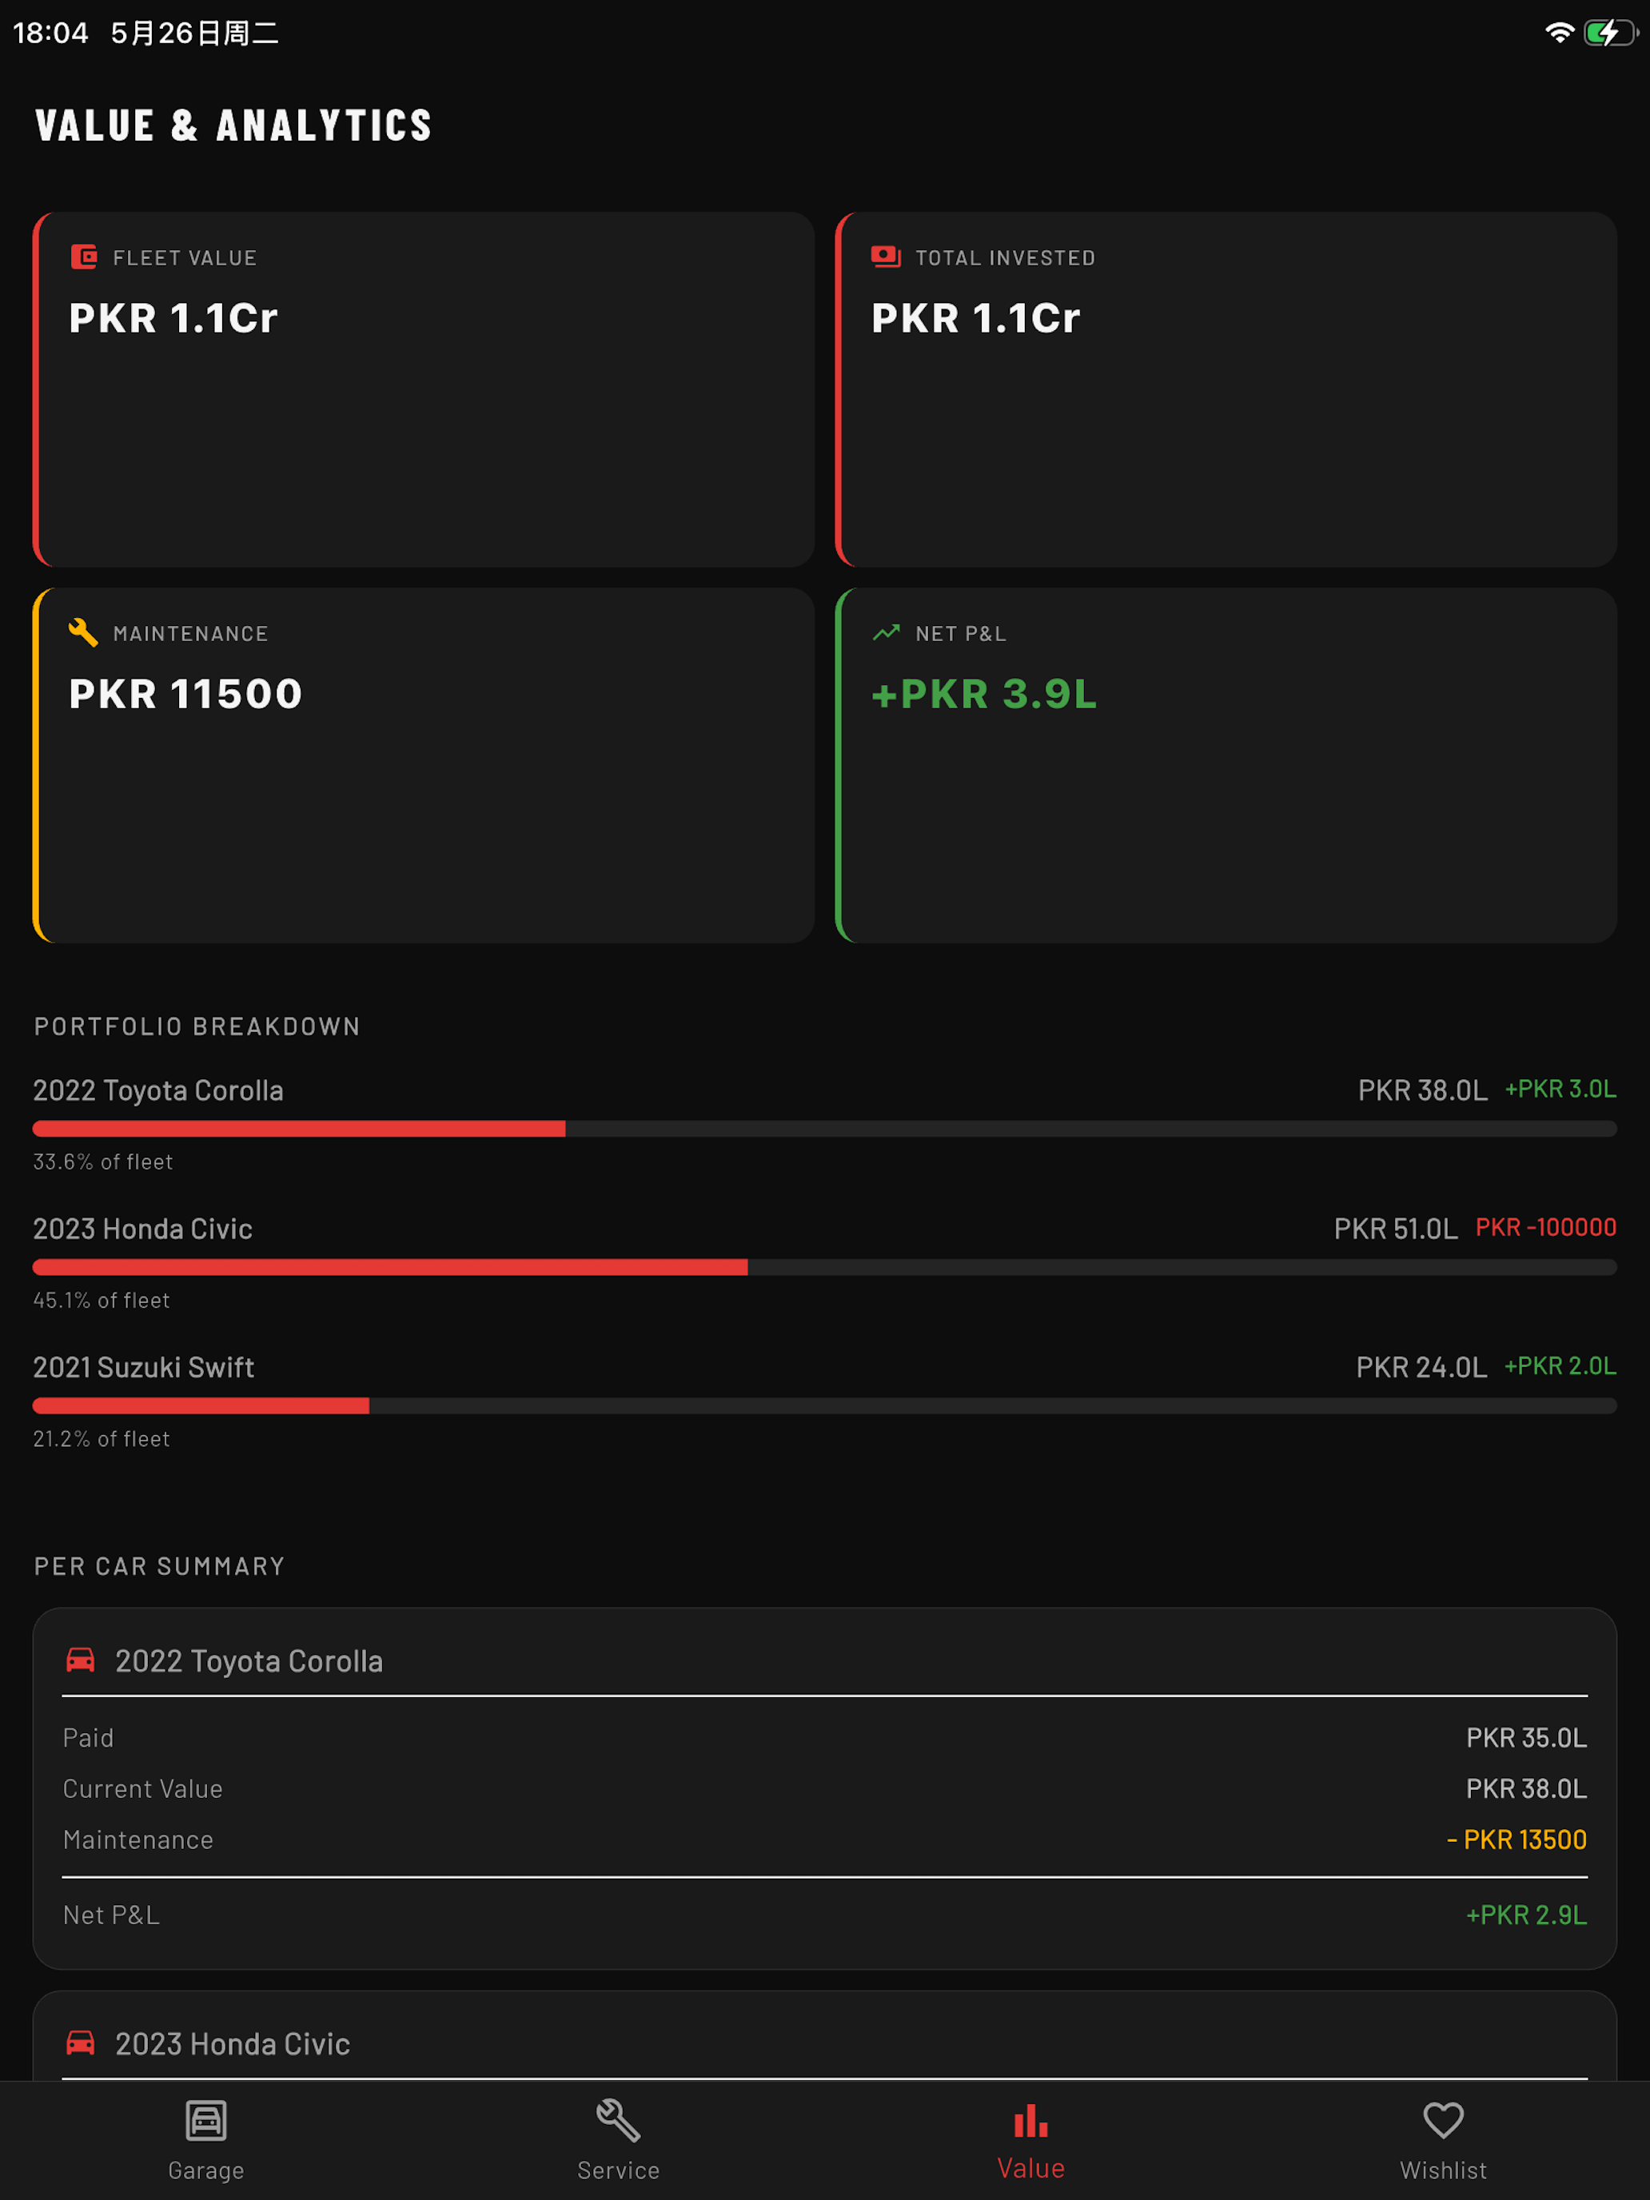
Task: Open the Service wrench icon
Action: 618,2120
